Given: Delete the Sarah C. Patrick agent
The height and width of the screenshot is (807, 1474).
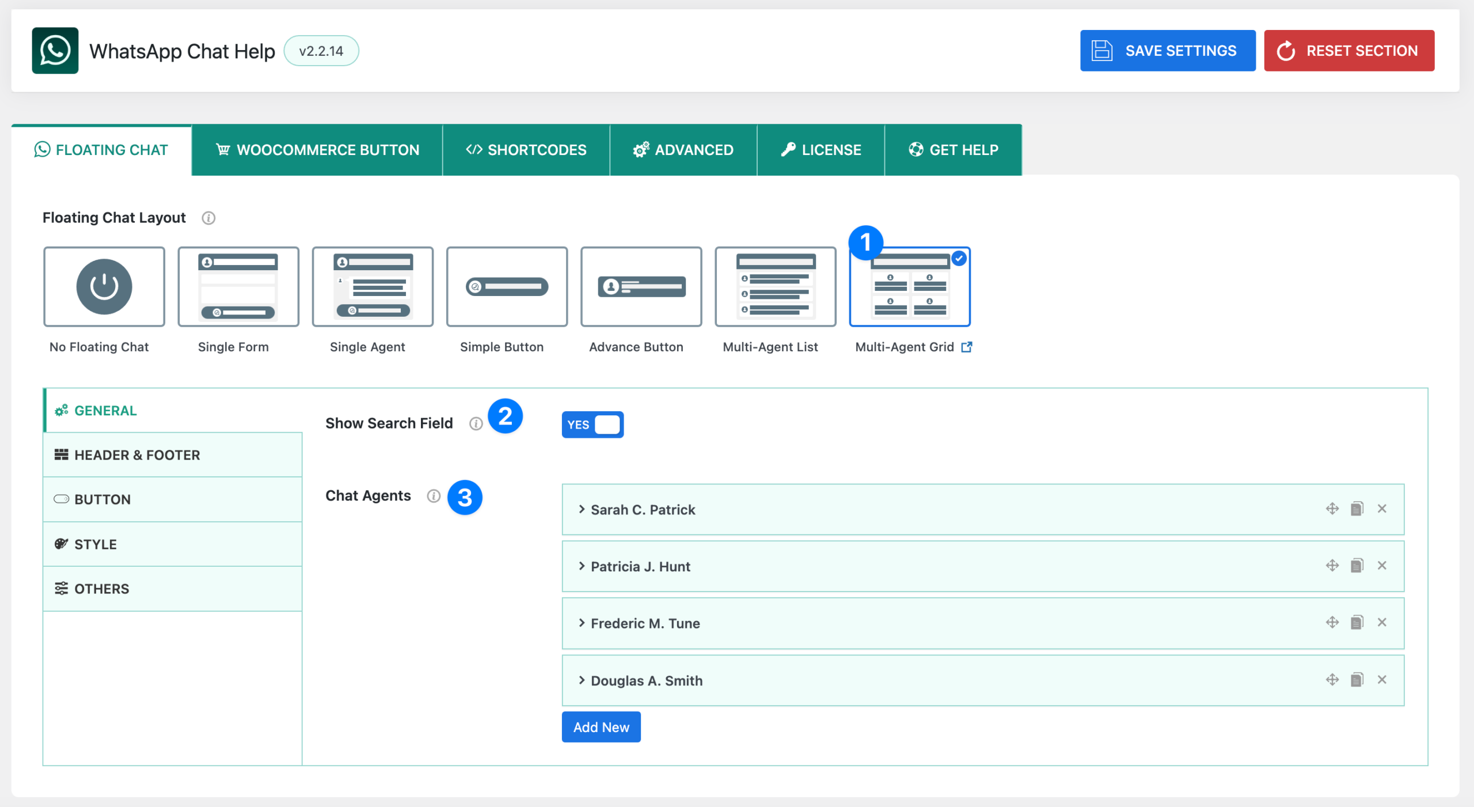Looking at the screenshot, I should (x=1382, y=509).
